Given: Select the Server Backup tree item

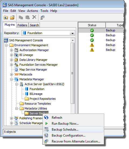Looking at the screenshot, I should coord(37,113).
